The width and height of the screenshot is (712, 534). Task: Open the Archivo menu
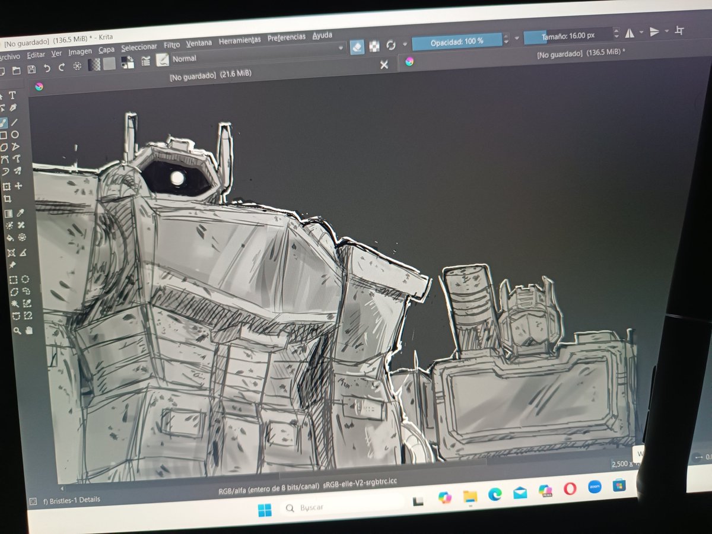[x=10, y=56]
